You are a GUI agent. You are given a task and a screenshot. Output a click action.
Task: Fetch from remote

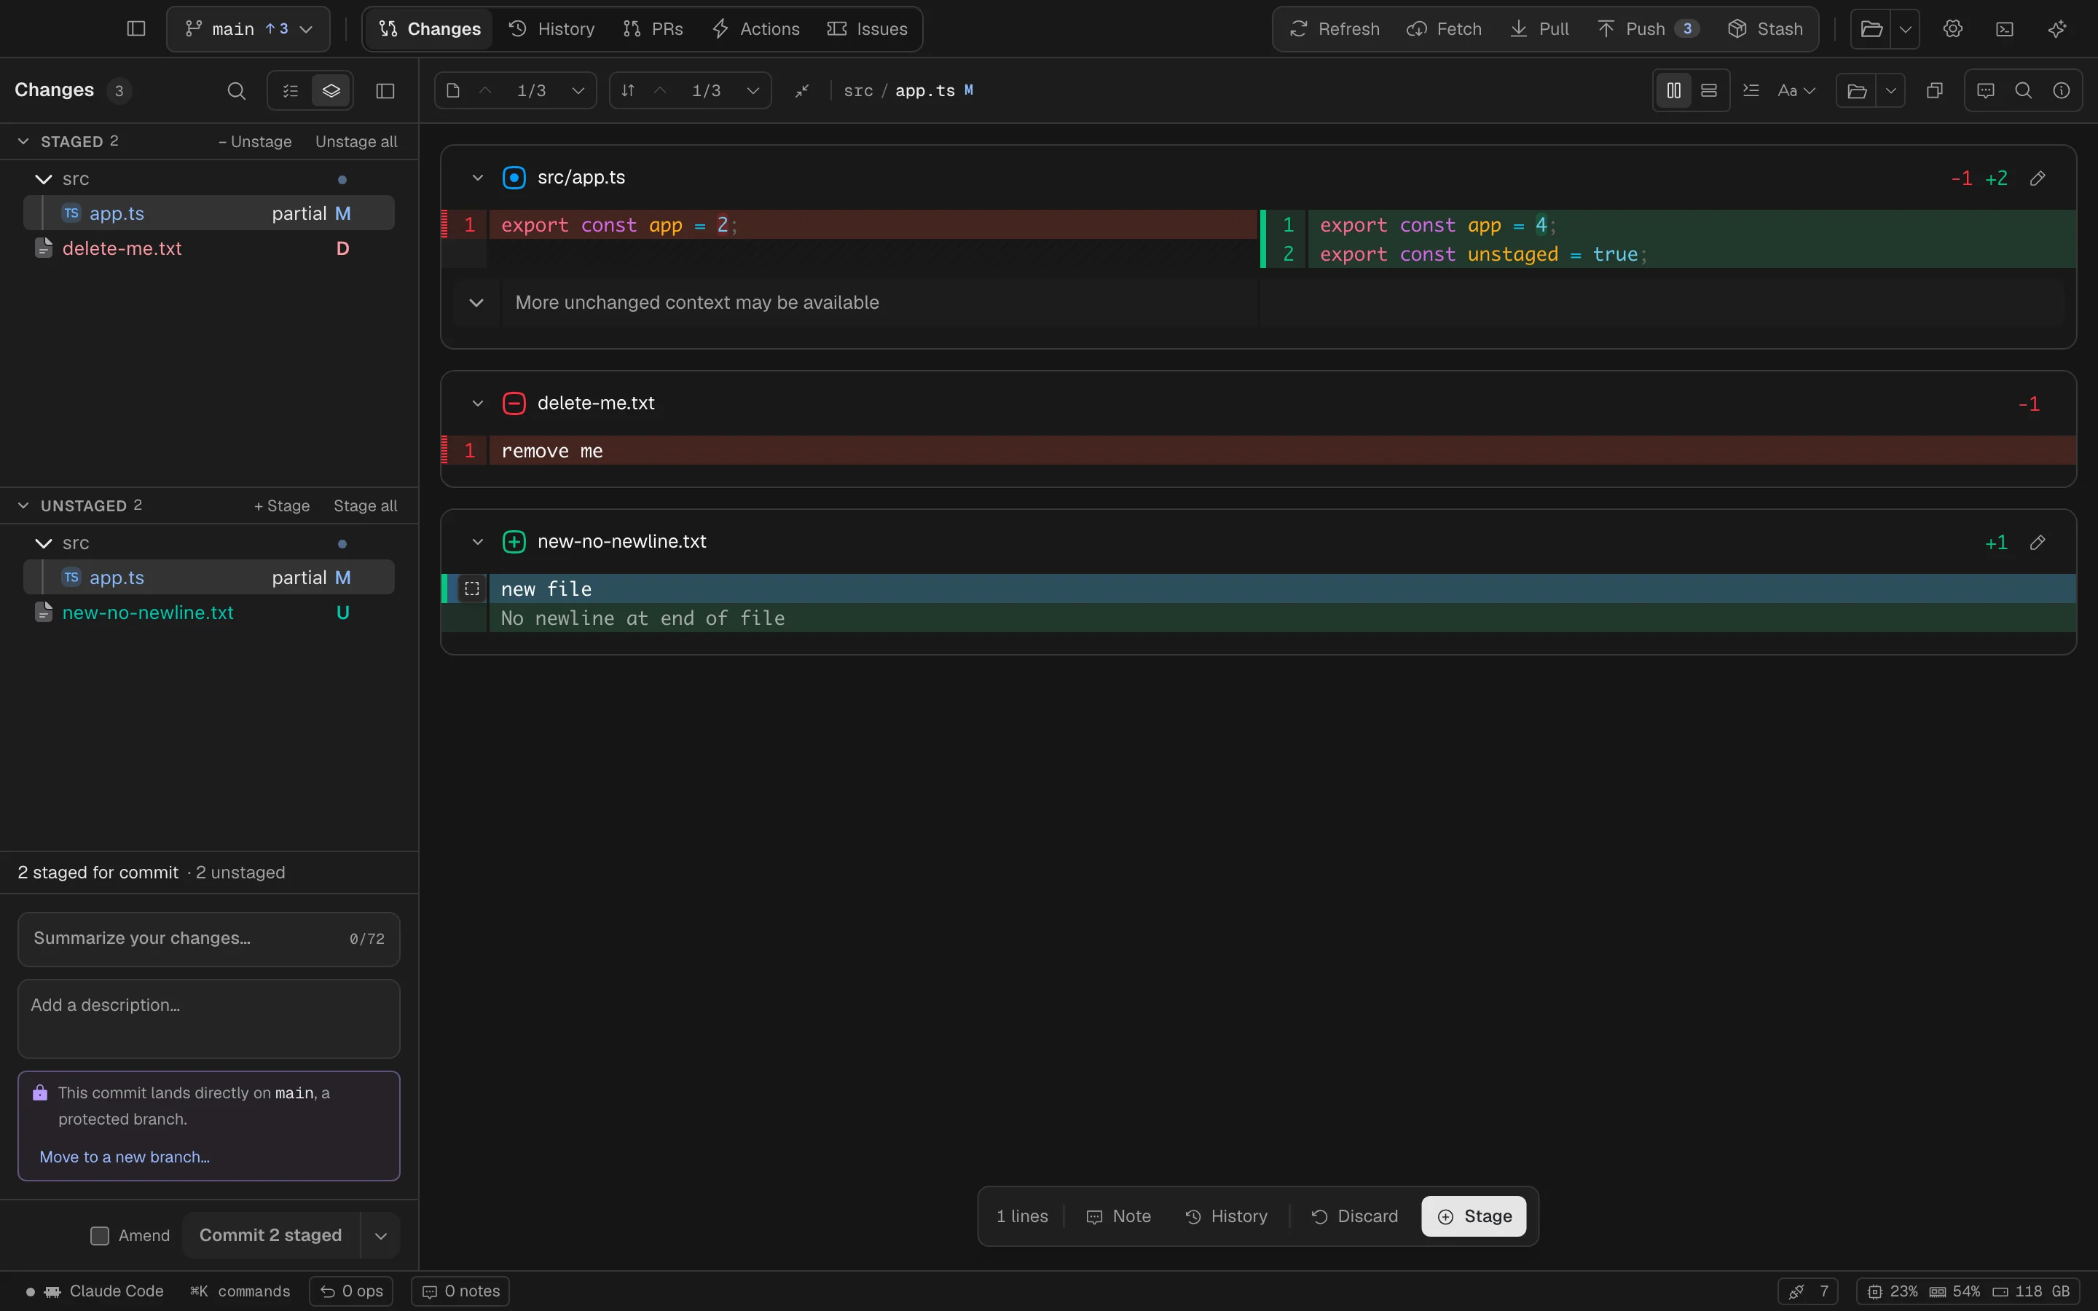coord(1445,28)
